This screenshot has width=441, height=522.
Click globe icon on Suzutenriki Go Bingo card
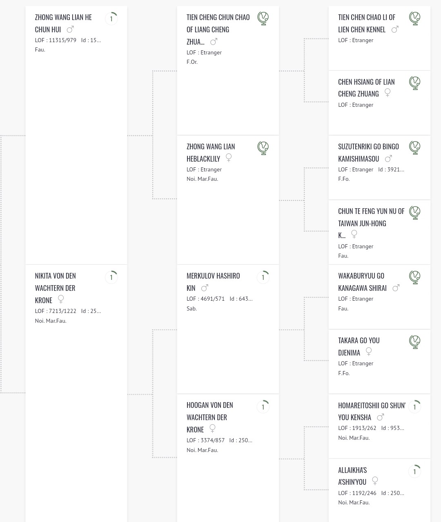pos(415,148)
